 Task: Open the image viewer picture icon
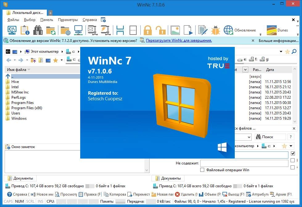[x=175, y=30]
